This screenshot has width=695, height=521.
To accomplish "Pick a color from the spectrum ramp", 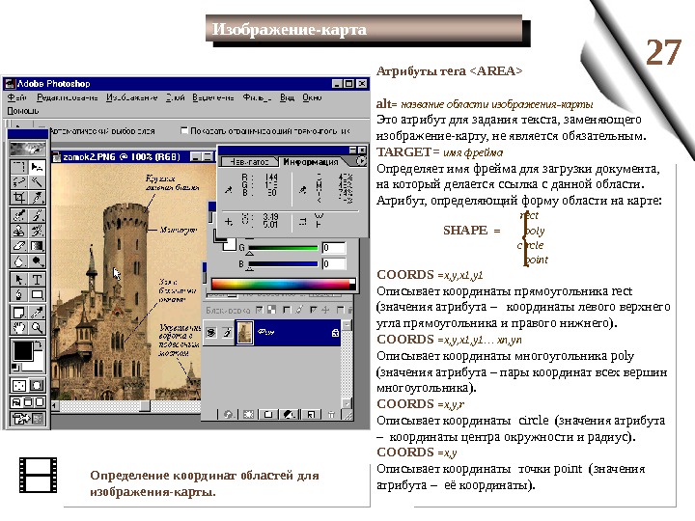I will click(284, 285).
